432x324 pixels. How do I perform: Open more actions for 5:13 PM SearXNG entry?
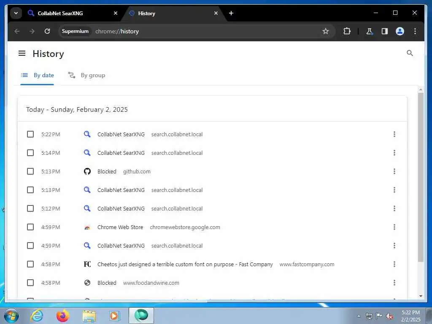tap(394, 190)
